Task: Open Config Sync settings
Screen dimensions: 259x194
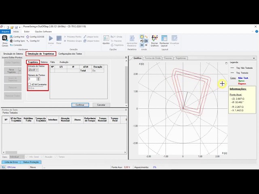Action: (x=17, y=41)
